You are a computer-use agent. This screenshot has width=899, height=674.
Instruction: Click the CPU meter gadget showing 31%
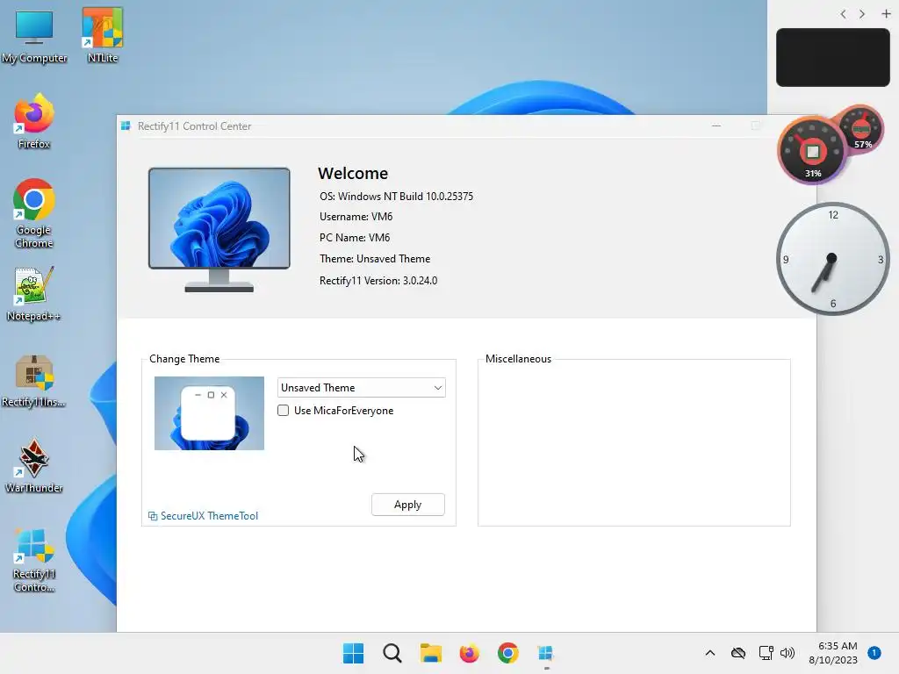pos(812,151)
